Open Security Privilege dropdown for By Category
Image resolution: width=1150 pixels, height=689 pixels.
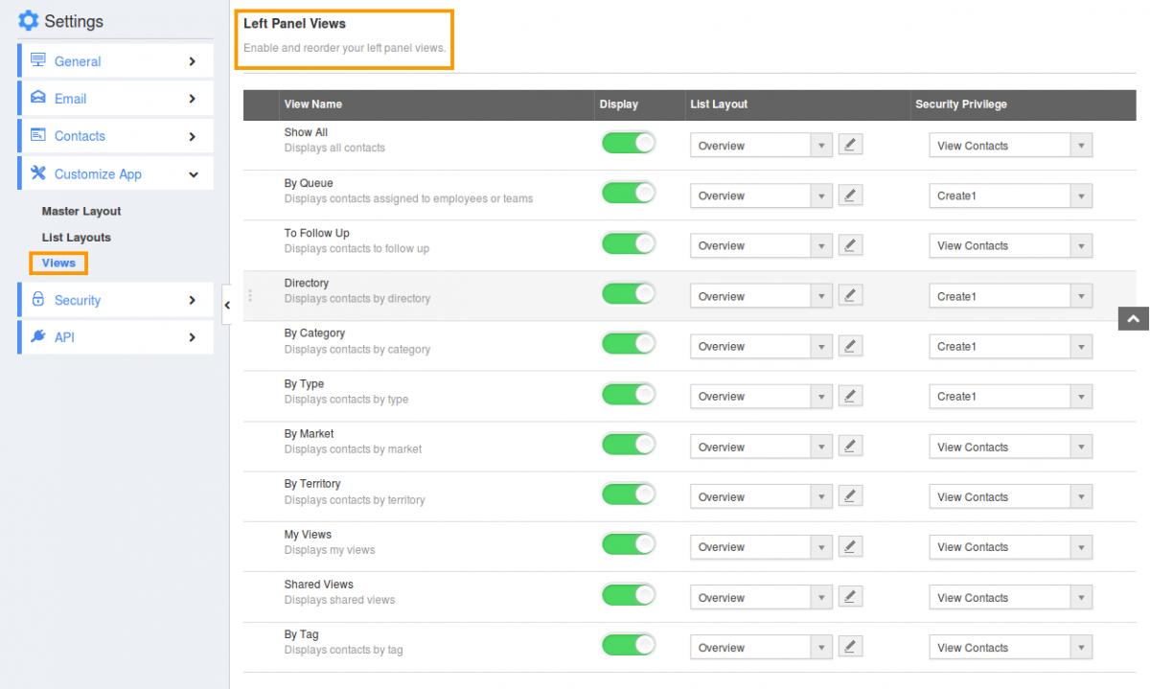point(1011,346)
